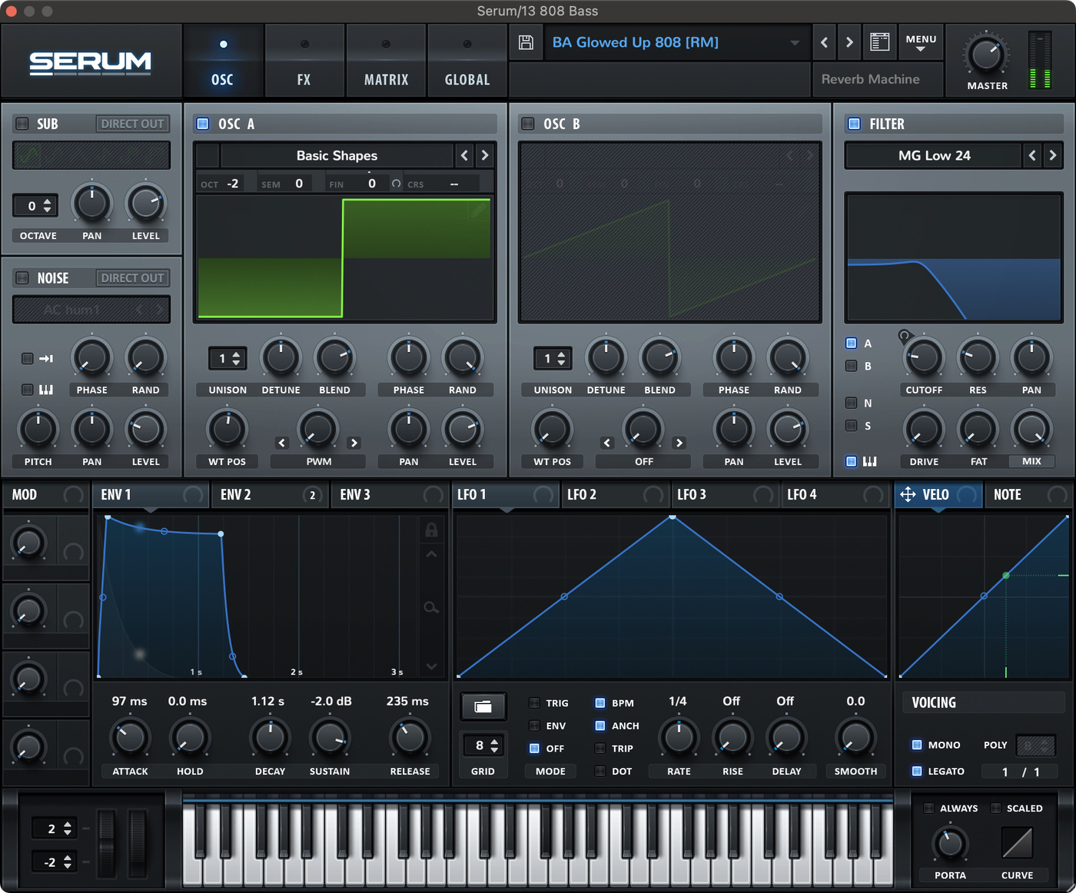
Task: Click the filter CUTOFF knob
Action: coord(924,357)
